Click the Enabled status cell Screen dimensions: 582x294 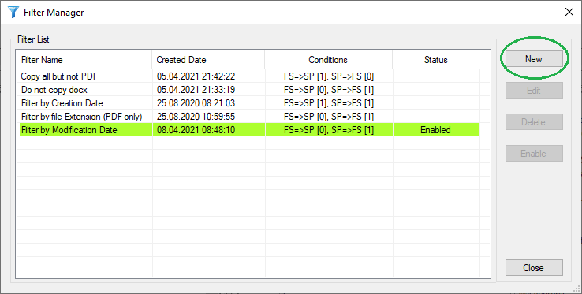(436, 130)
